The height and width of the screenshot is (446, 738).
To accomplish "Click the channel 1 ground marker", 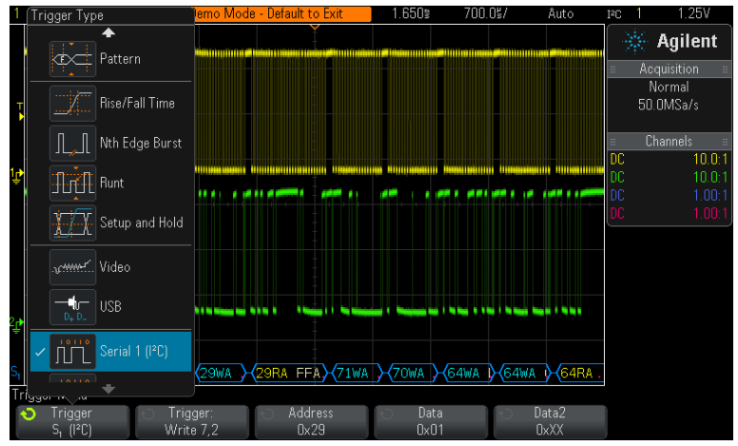I will 16,176.
